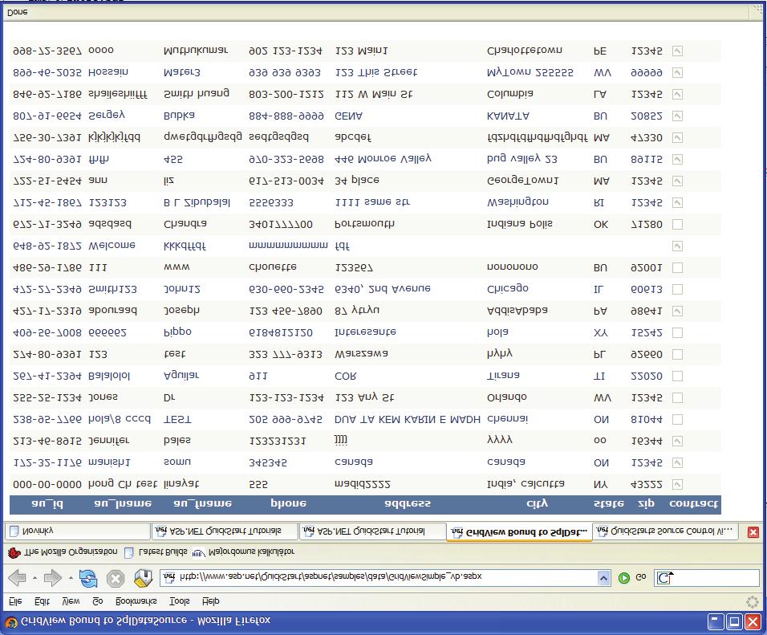
Task: Go back with the Back arrow button
Action: [17, 578]
